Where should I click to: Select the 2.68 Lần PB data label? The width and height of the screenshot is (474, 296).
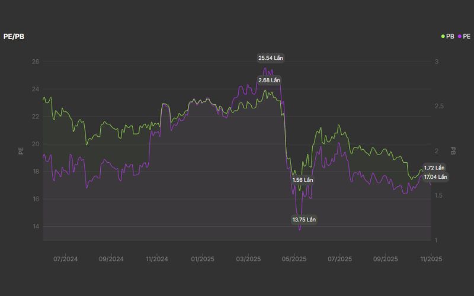pyautogui.click(x=269, y=80)
